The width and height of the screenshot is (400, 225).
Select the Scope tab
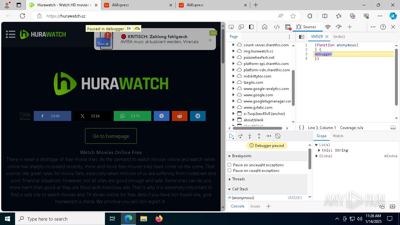(x=321, y=136)
